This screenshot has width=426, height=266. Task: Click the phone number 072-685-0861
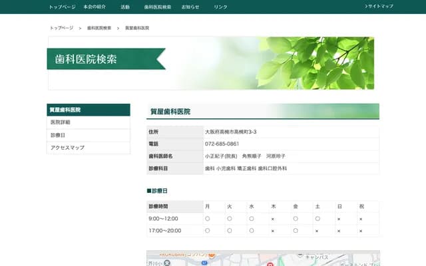(x=222, y=144)
